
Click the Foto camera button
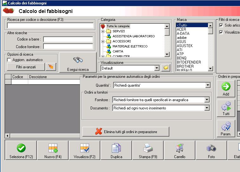(211, 150)
